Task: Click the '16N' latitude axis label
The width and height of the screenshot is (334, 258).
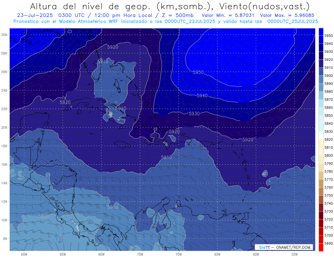Action: coord(5,164)
